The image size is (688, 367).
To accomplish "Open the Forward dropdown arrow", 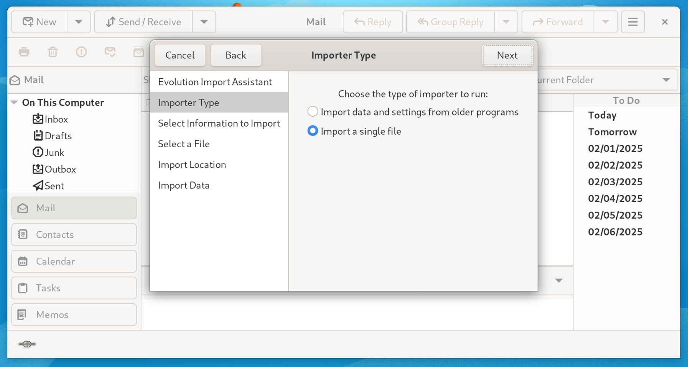I will pyautogui.click(x=606, y=22).
